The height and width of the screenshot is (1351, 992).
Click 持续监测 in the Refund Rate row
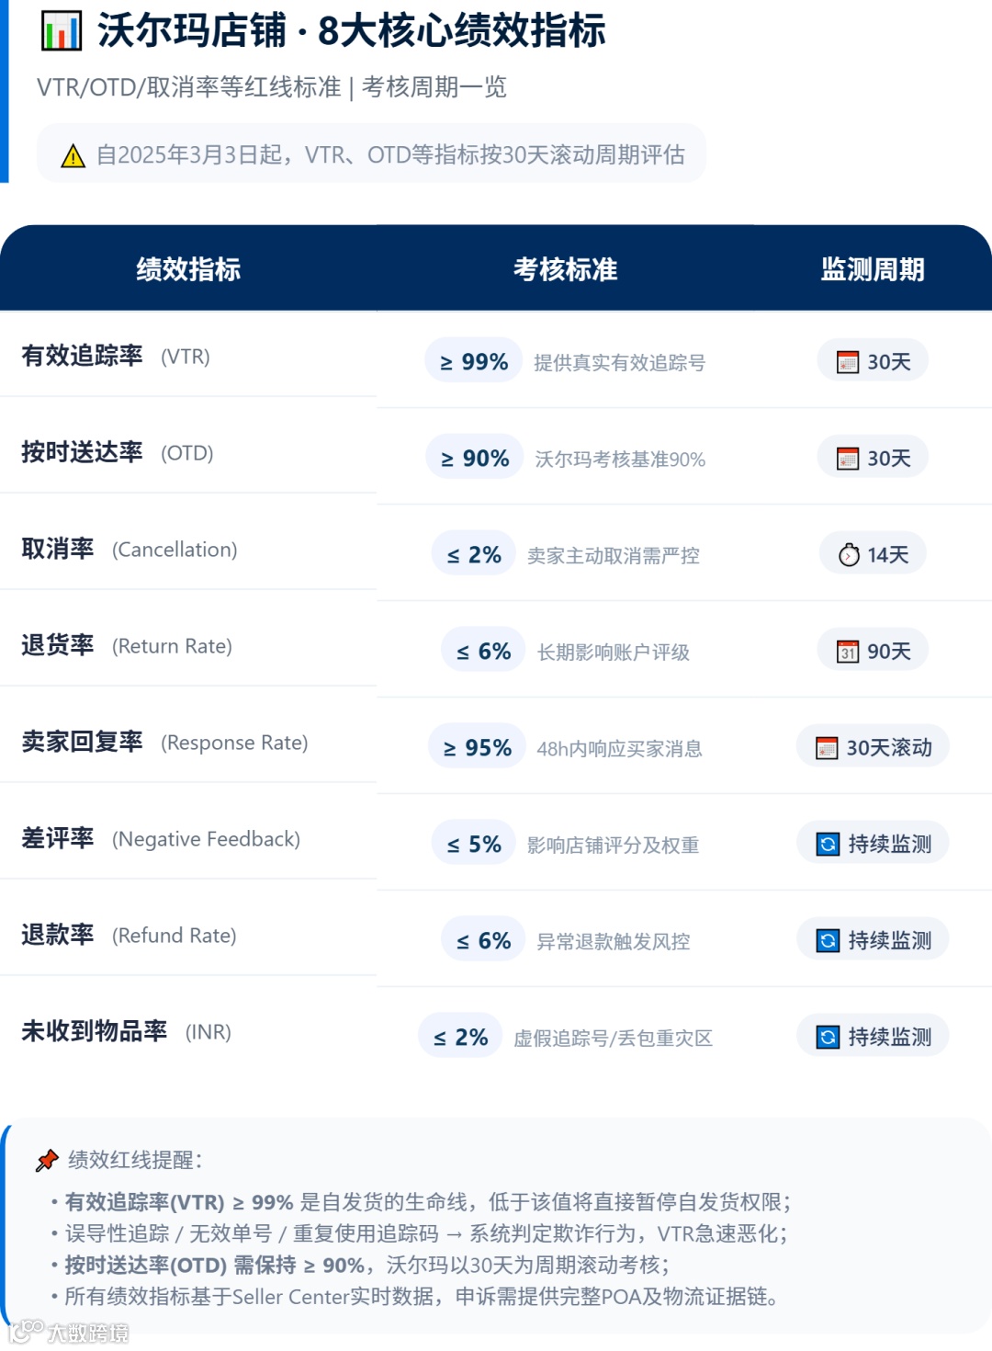(873, 940)
